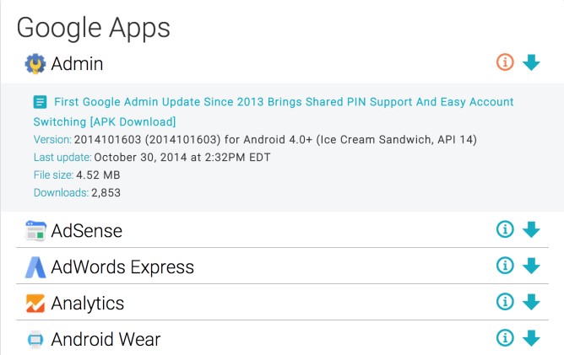The width and height of the screenshot is (564, 355).
Task: Download the Admin APK via arrow
Action: (531, 62)
